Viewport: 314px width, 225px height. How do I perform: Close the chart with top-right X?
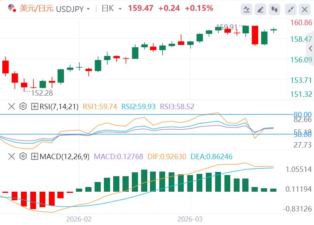pyautogui.click(x=304, y=9)
